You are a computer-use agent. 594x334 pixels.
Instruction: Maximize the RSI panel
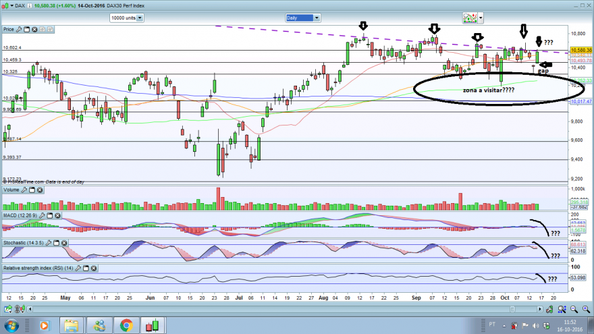pyautogui.click(x=86, y=268)
